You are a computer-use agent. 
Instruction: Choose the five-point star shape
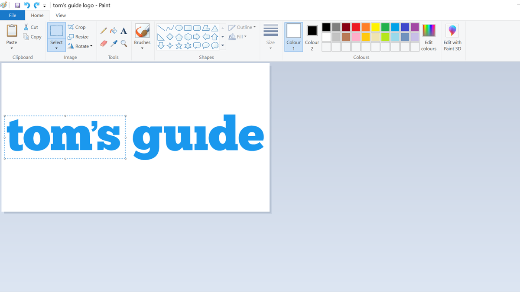tap(179, 45)
